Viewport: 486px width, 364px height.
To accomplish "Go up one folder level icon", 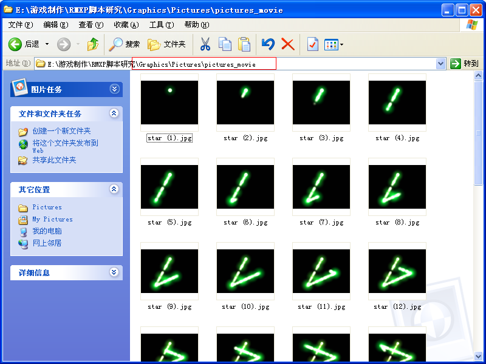I will tap(93, 44).
